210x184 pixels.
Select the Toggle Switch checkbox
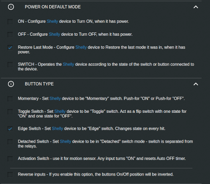(10, 112)
